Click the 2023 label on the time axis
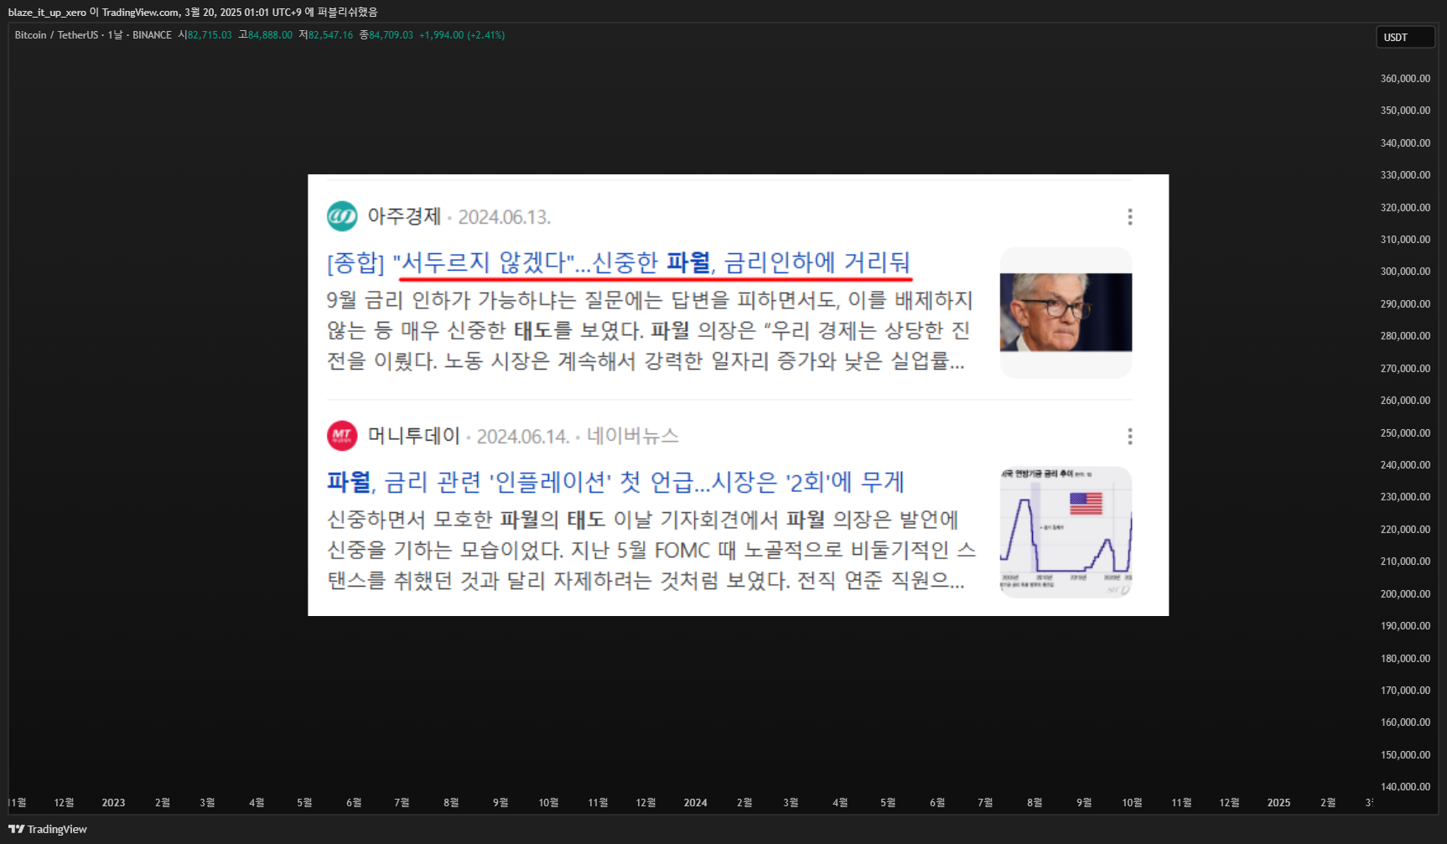The width and height of the screenshot is (1447, 844). [113, 803]
